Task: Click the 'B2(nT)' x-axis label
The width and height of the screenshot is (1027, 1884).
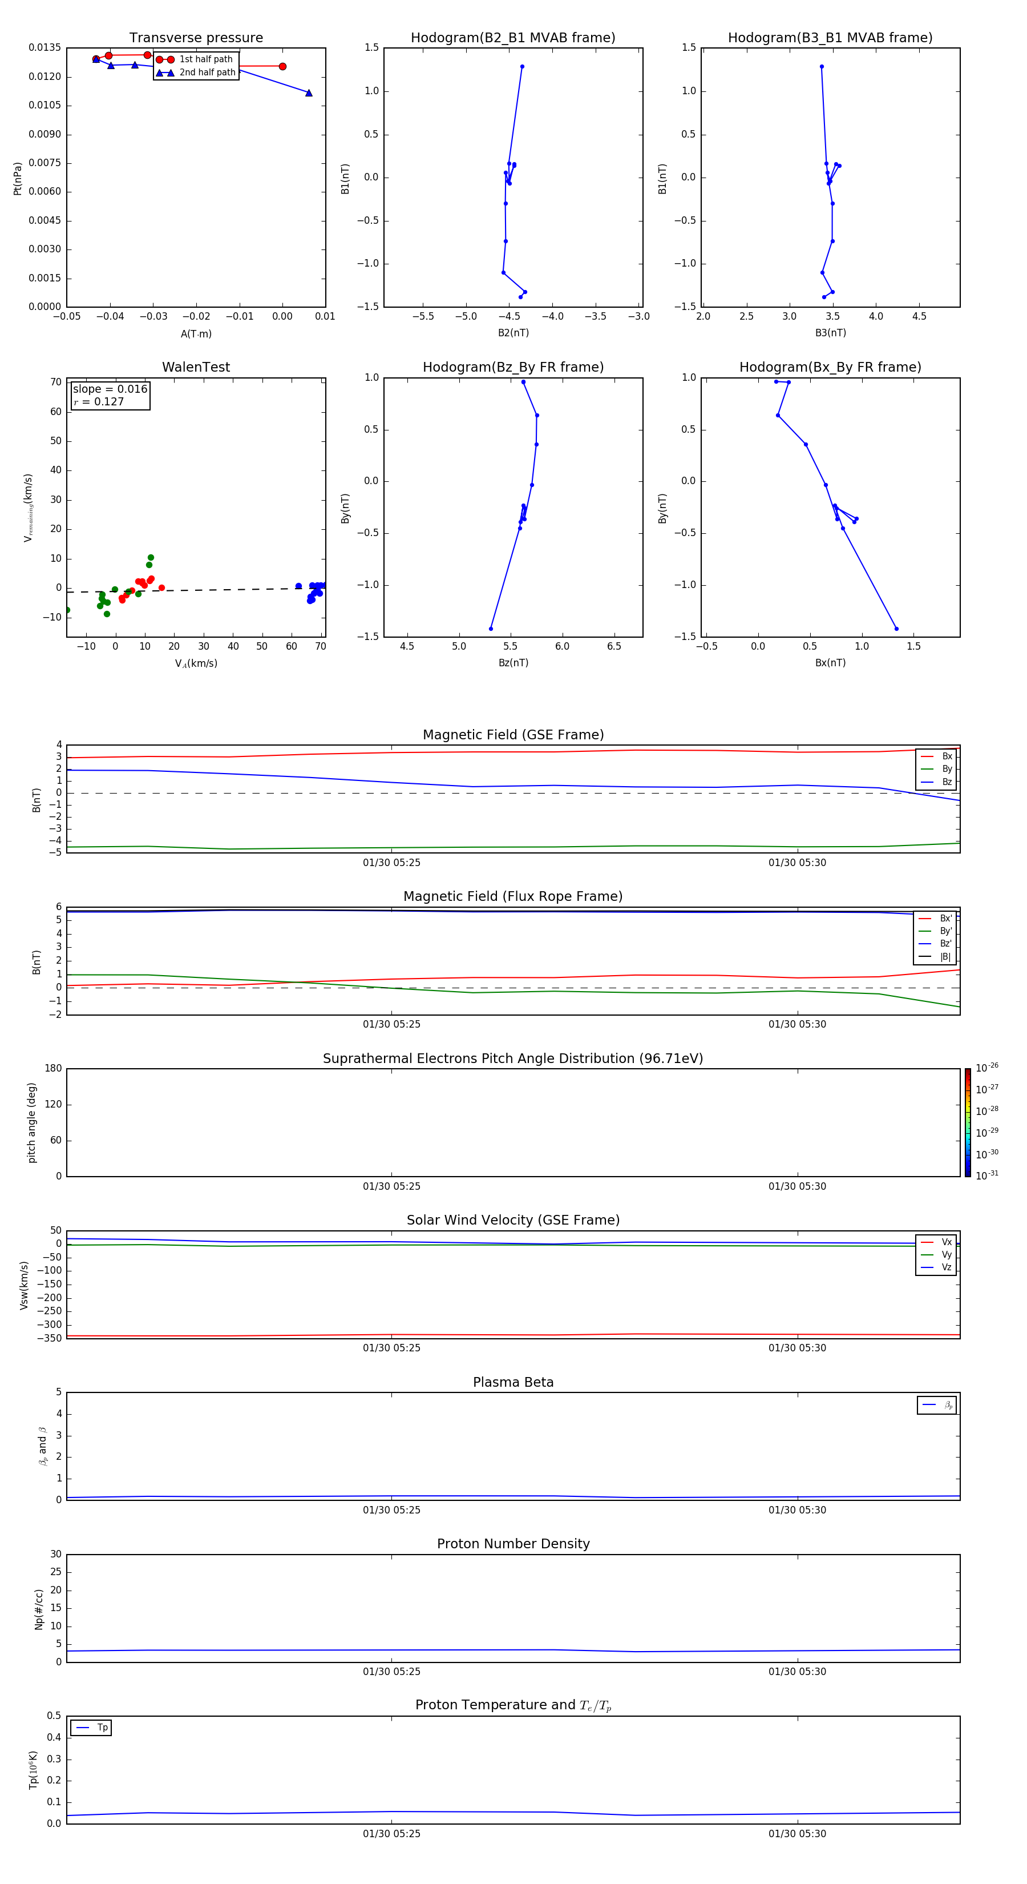Action: [x=513, y=333]
